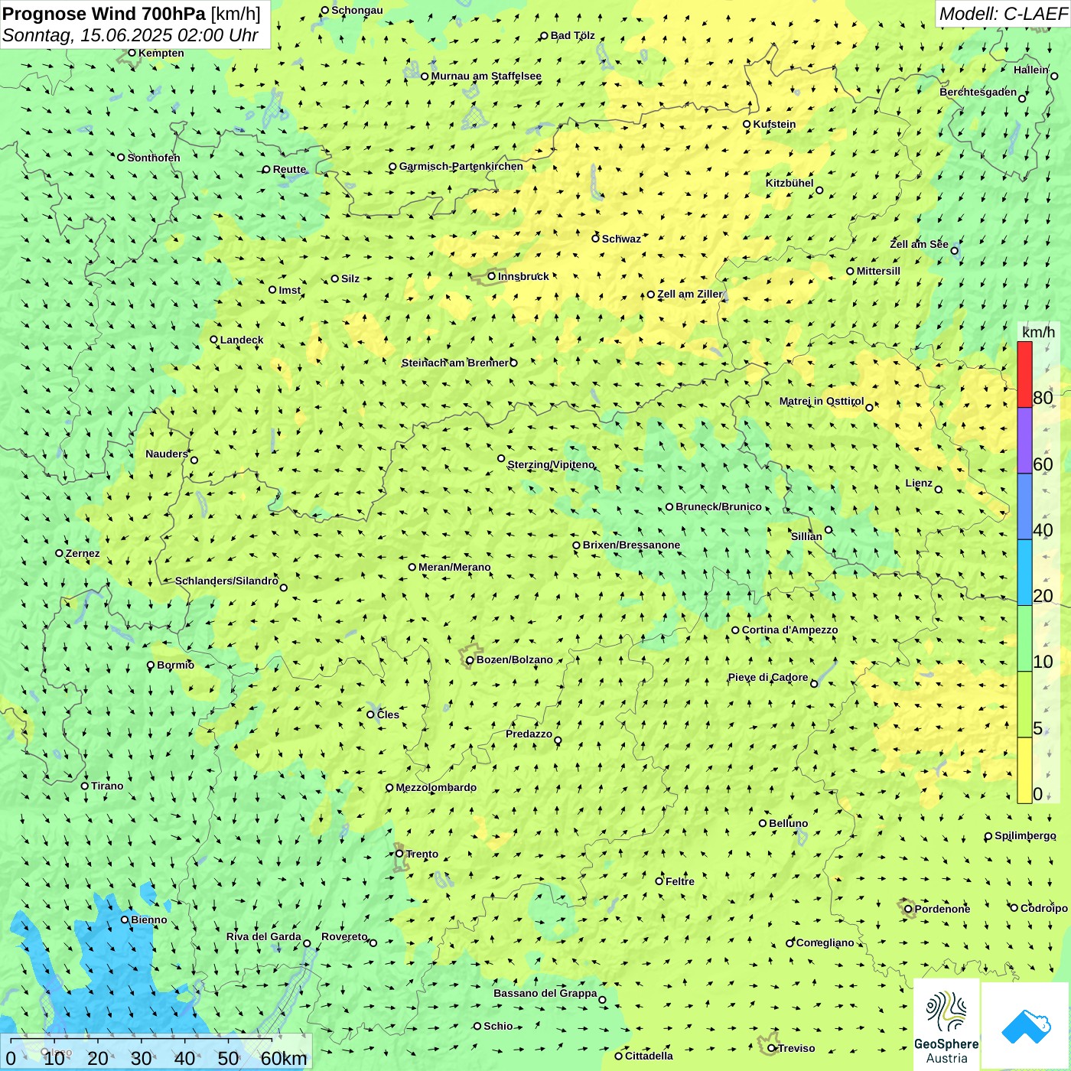Click the date 'Sonntag, 15.06.2025 02:00 Uhr'

click(130, 35)
